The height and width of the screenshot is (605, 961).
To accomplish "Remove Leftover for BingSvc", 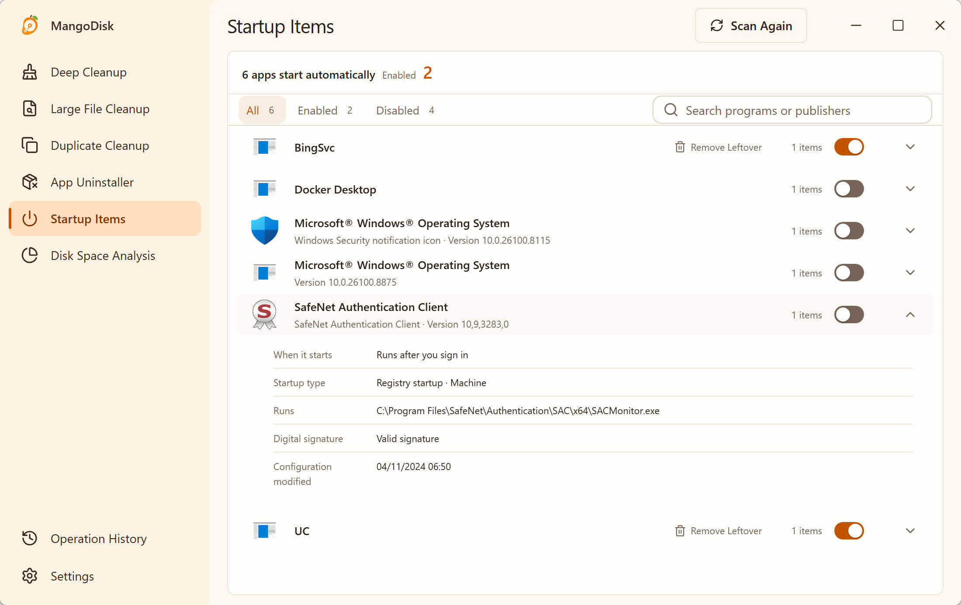I will coord(718,147).
